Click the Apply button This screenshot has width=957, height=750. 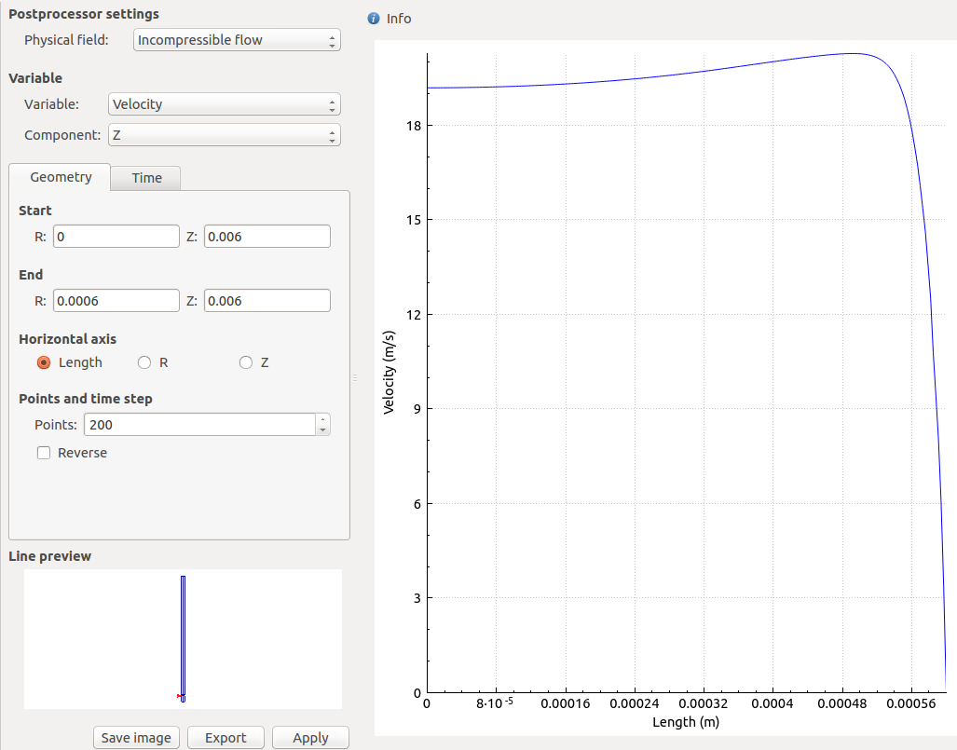(x=310, y=738)
